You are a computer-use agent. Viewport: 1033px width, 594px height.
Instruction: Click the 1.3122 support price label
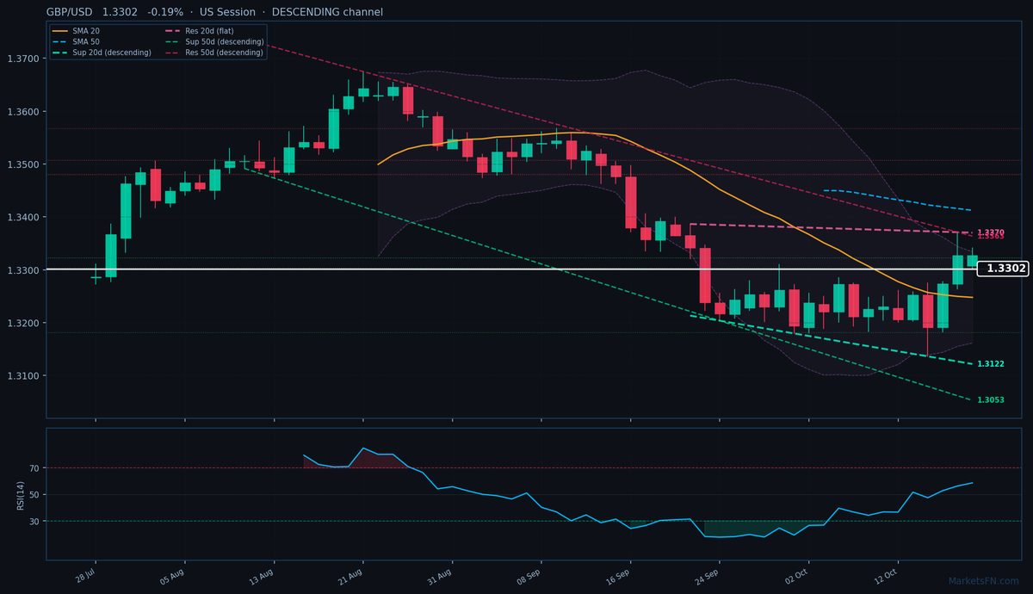point(991,364)
